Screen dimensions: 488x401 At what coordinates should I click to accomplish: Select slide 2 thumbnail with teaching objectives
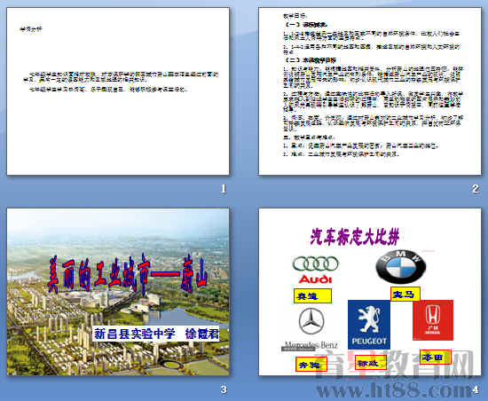click(370, 91)
